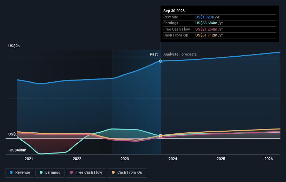Click the Analysts Forecasts label
Screen dimensions: 286x182
coord(180,54)
